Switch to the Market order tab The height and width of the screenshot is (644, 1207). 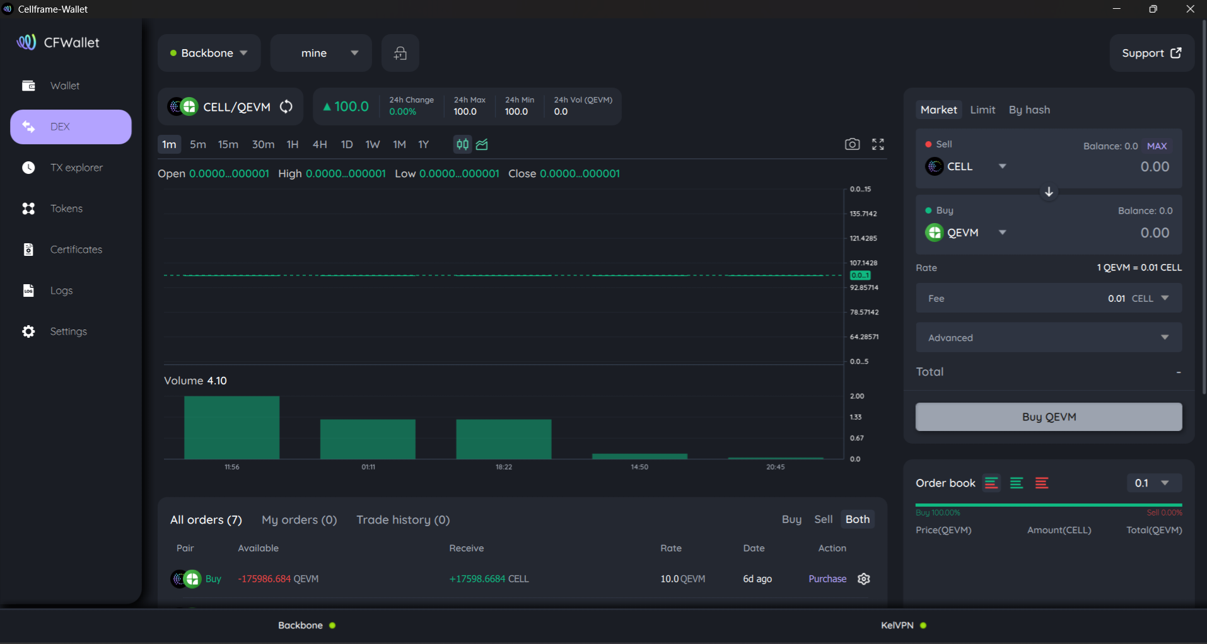coord(938,110)
